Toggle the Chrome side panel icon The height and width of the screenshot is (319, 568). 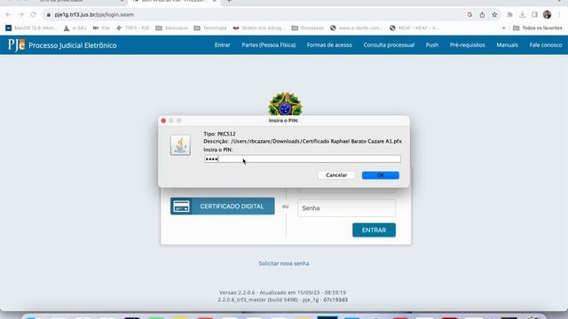point(534,14)
